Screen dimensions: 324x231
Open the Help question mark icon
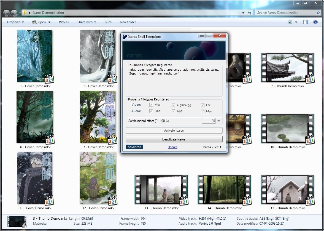(x=315, y=22)
